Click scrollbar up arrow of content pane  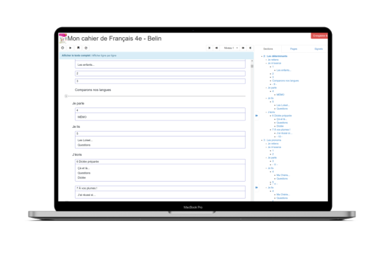252,61
